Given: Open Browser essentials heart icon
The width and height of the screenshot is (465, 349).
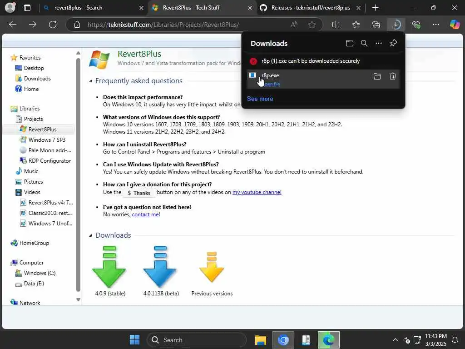Looking at the screenshot, I should (416, 25).
